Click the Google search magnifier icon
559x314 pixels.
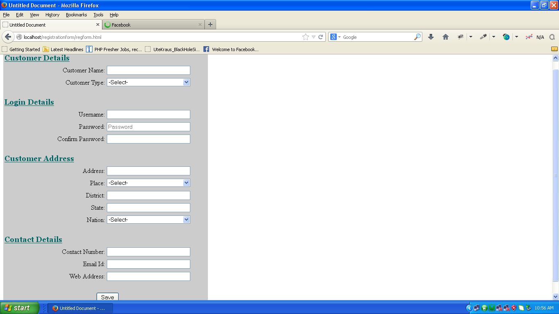[x=417, y=37]
